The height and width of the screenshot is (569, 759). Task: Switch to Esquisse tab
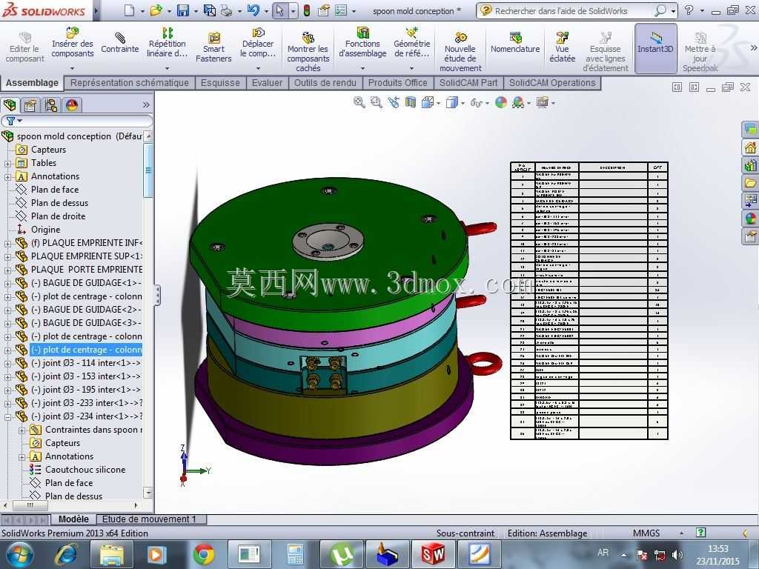coord(220,83)
